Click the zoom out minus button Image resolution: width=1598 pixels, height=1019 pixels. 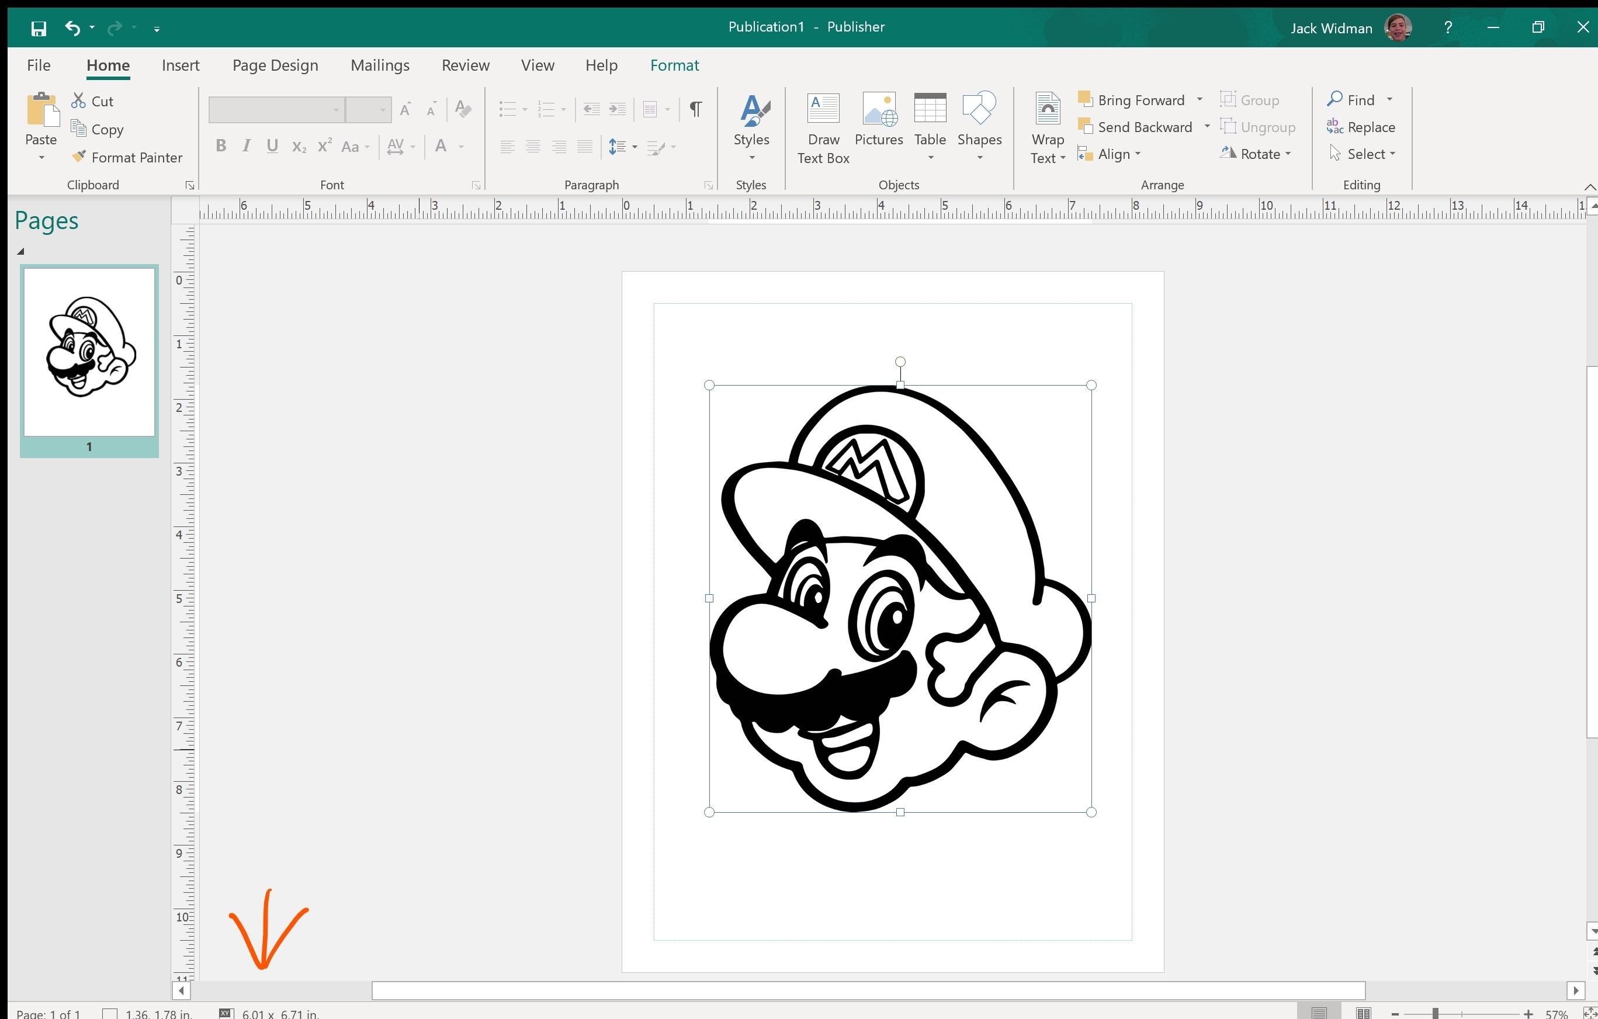pyautogui.click(x=1395, y=1014)
